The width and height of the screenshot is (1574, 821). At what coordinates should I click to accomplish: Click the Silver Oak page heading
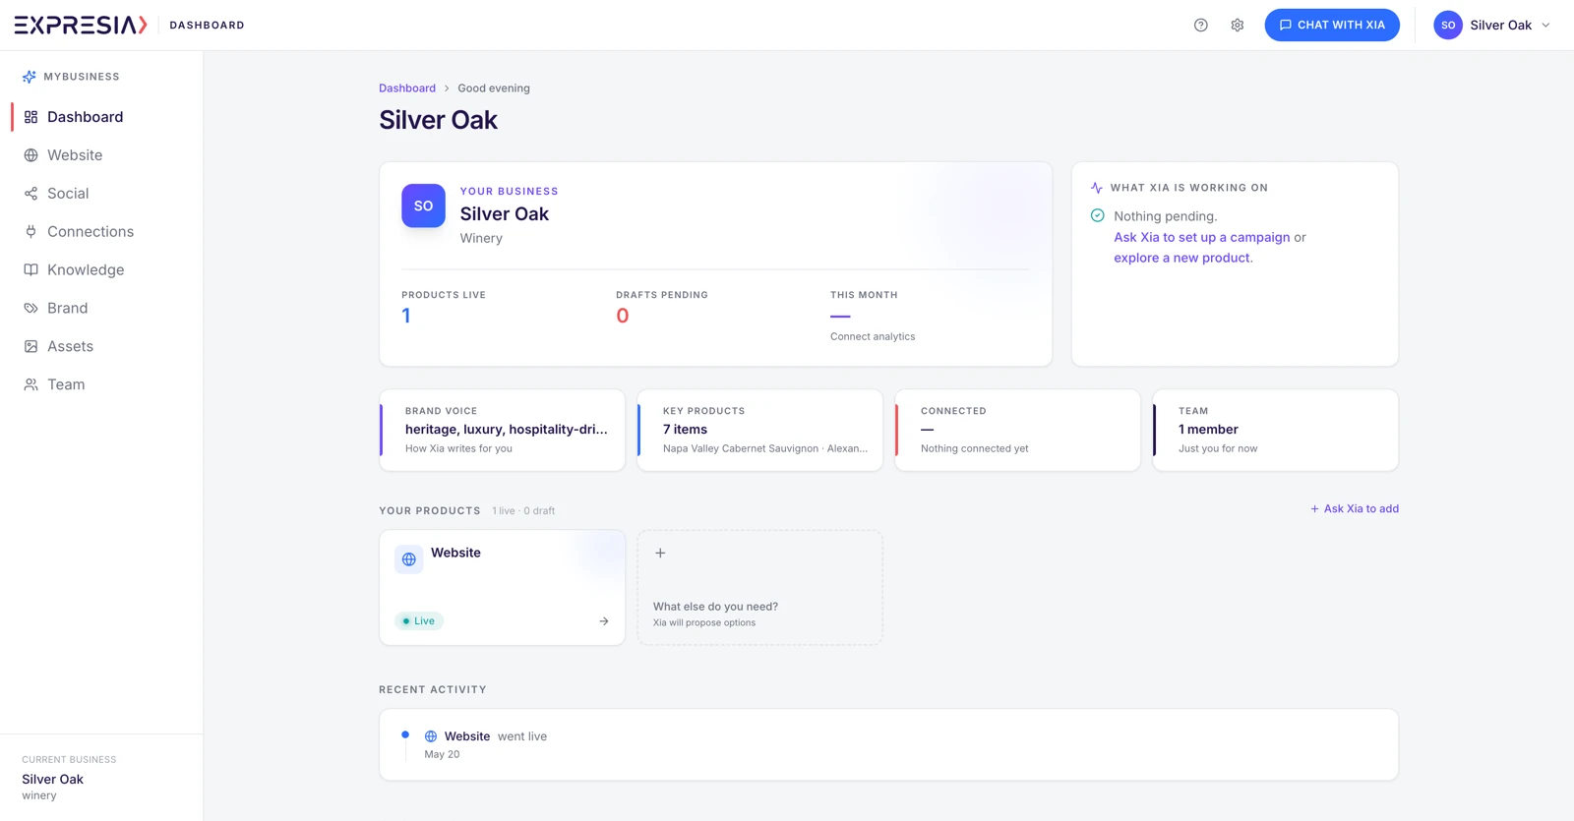pos(439,120)
